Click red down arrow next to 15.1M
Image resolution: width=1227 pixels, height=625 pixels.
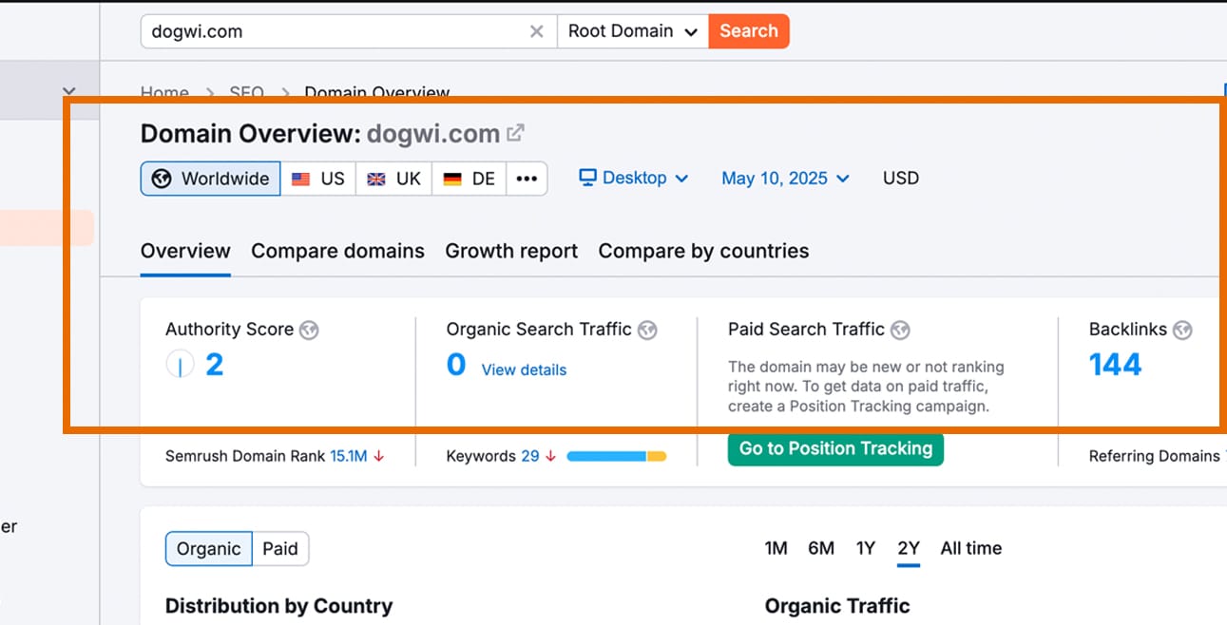(x=378, y=456)
